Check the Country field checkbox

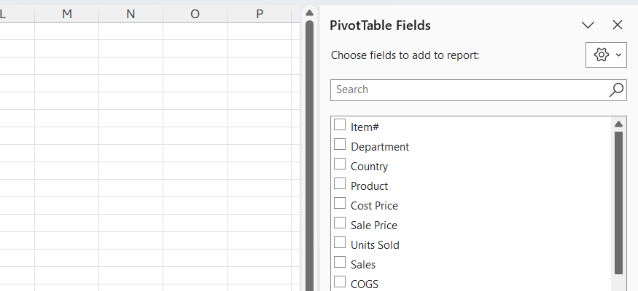pos(340,164)
